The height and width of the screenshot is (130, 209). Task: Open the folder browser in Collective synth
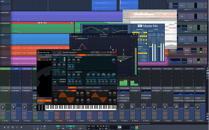[x=55, y=53]
